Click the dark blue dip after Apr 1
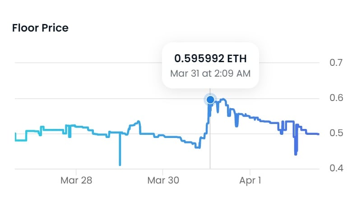 point(296,152)
